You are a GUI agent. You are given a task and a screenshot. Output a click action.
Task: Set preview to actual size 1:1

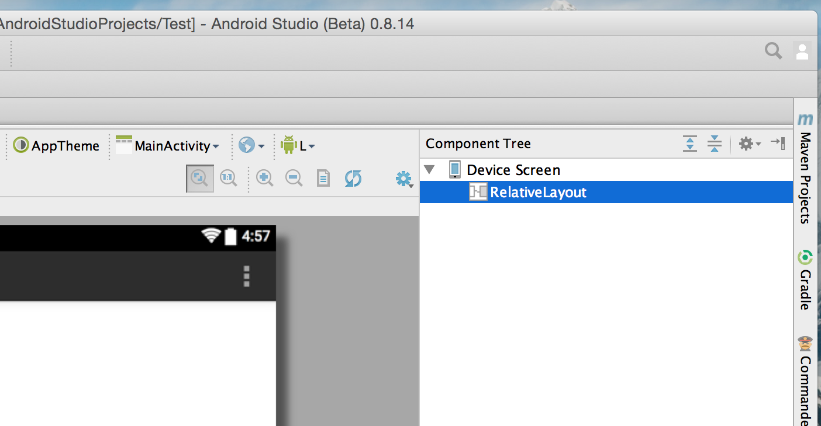click(228, 178)
